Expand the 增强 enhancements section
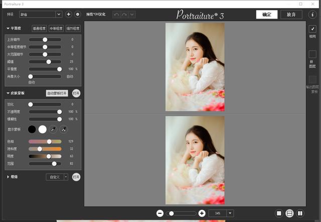The image size is (321, 222). [x=8, y=177]
